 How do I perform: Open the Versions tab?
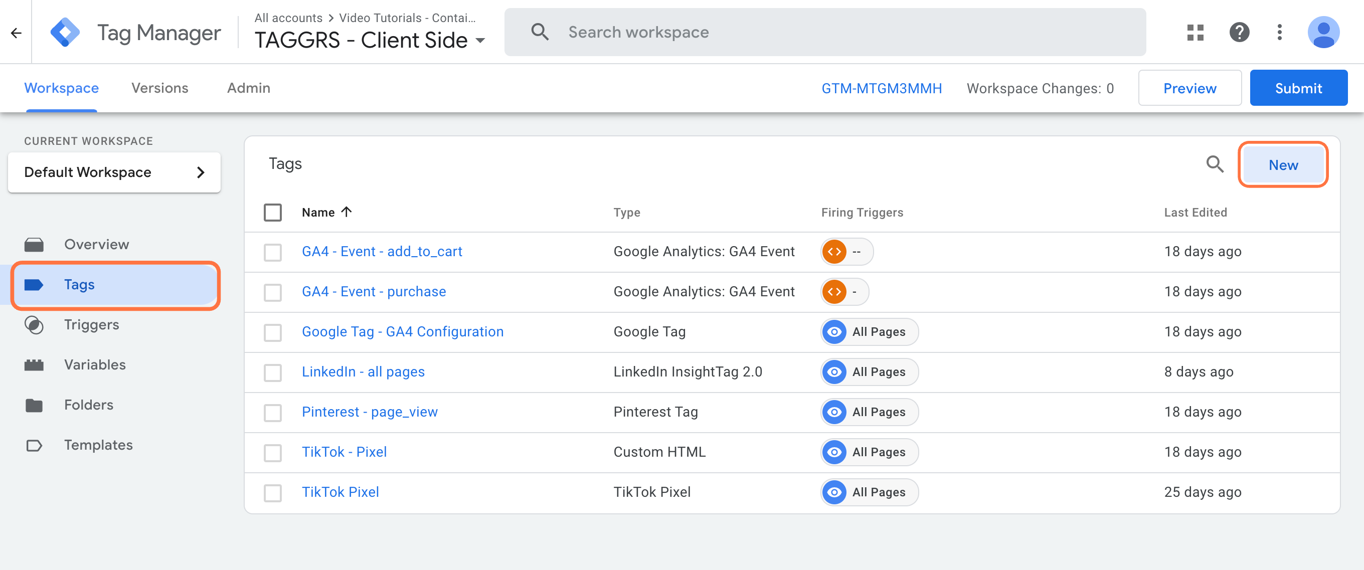[x=160, y=87]
